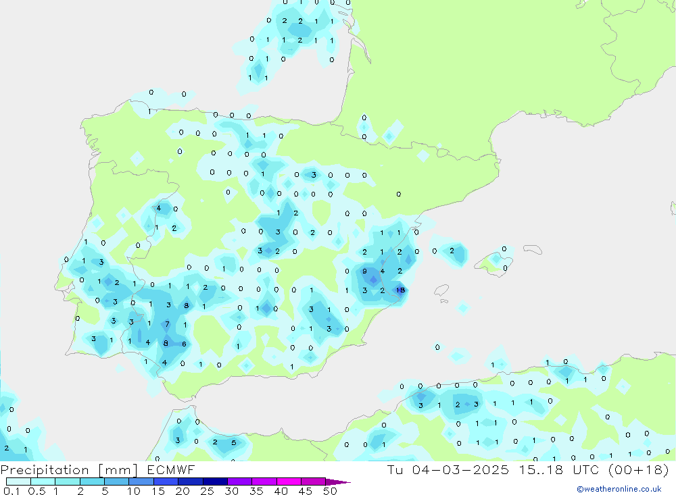
Task: Click the legend swatch between 45 and 50
Action: [x=314, y=481]
